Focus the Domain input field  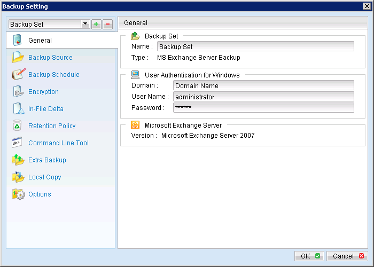[263, 85]
